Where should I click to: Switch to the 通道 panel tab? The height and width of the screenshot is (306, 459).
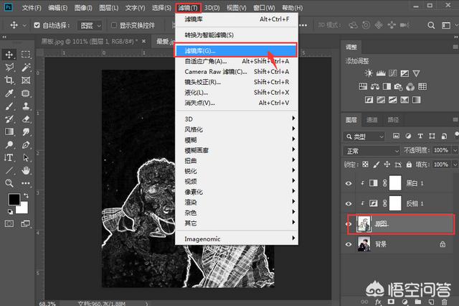click(x=372, y=120)
